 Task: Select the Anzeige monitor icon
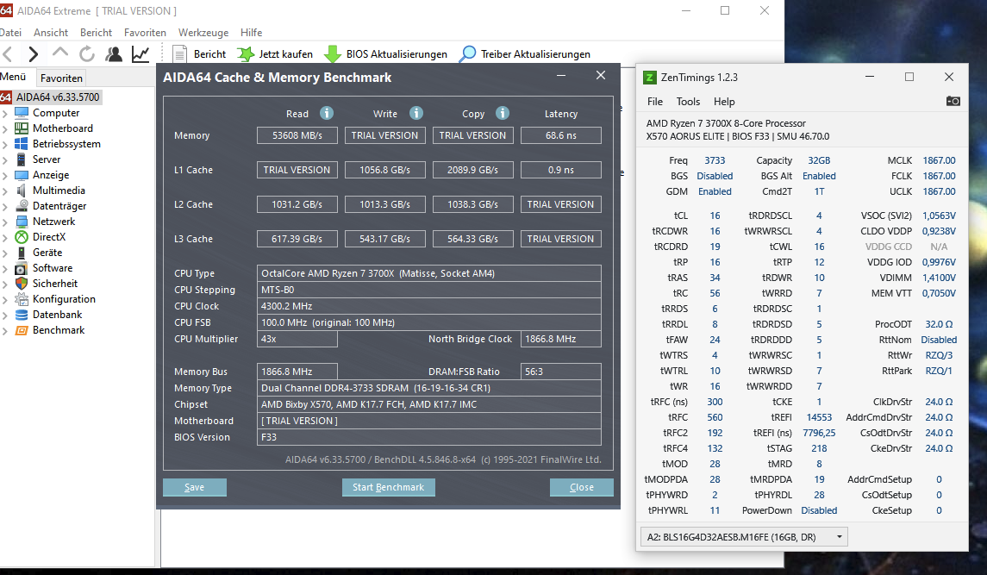[x=22, y=175]
